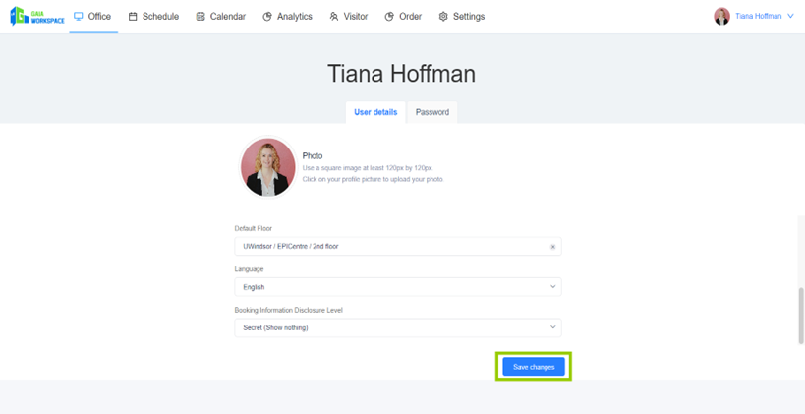Click 'Use a square image' hint text
805x414 pixels.
click(369, 168)
